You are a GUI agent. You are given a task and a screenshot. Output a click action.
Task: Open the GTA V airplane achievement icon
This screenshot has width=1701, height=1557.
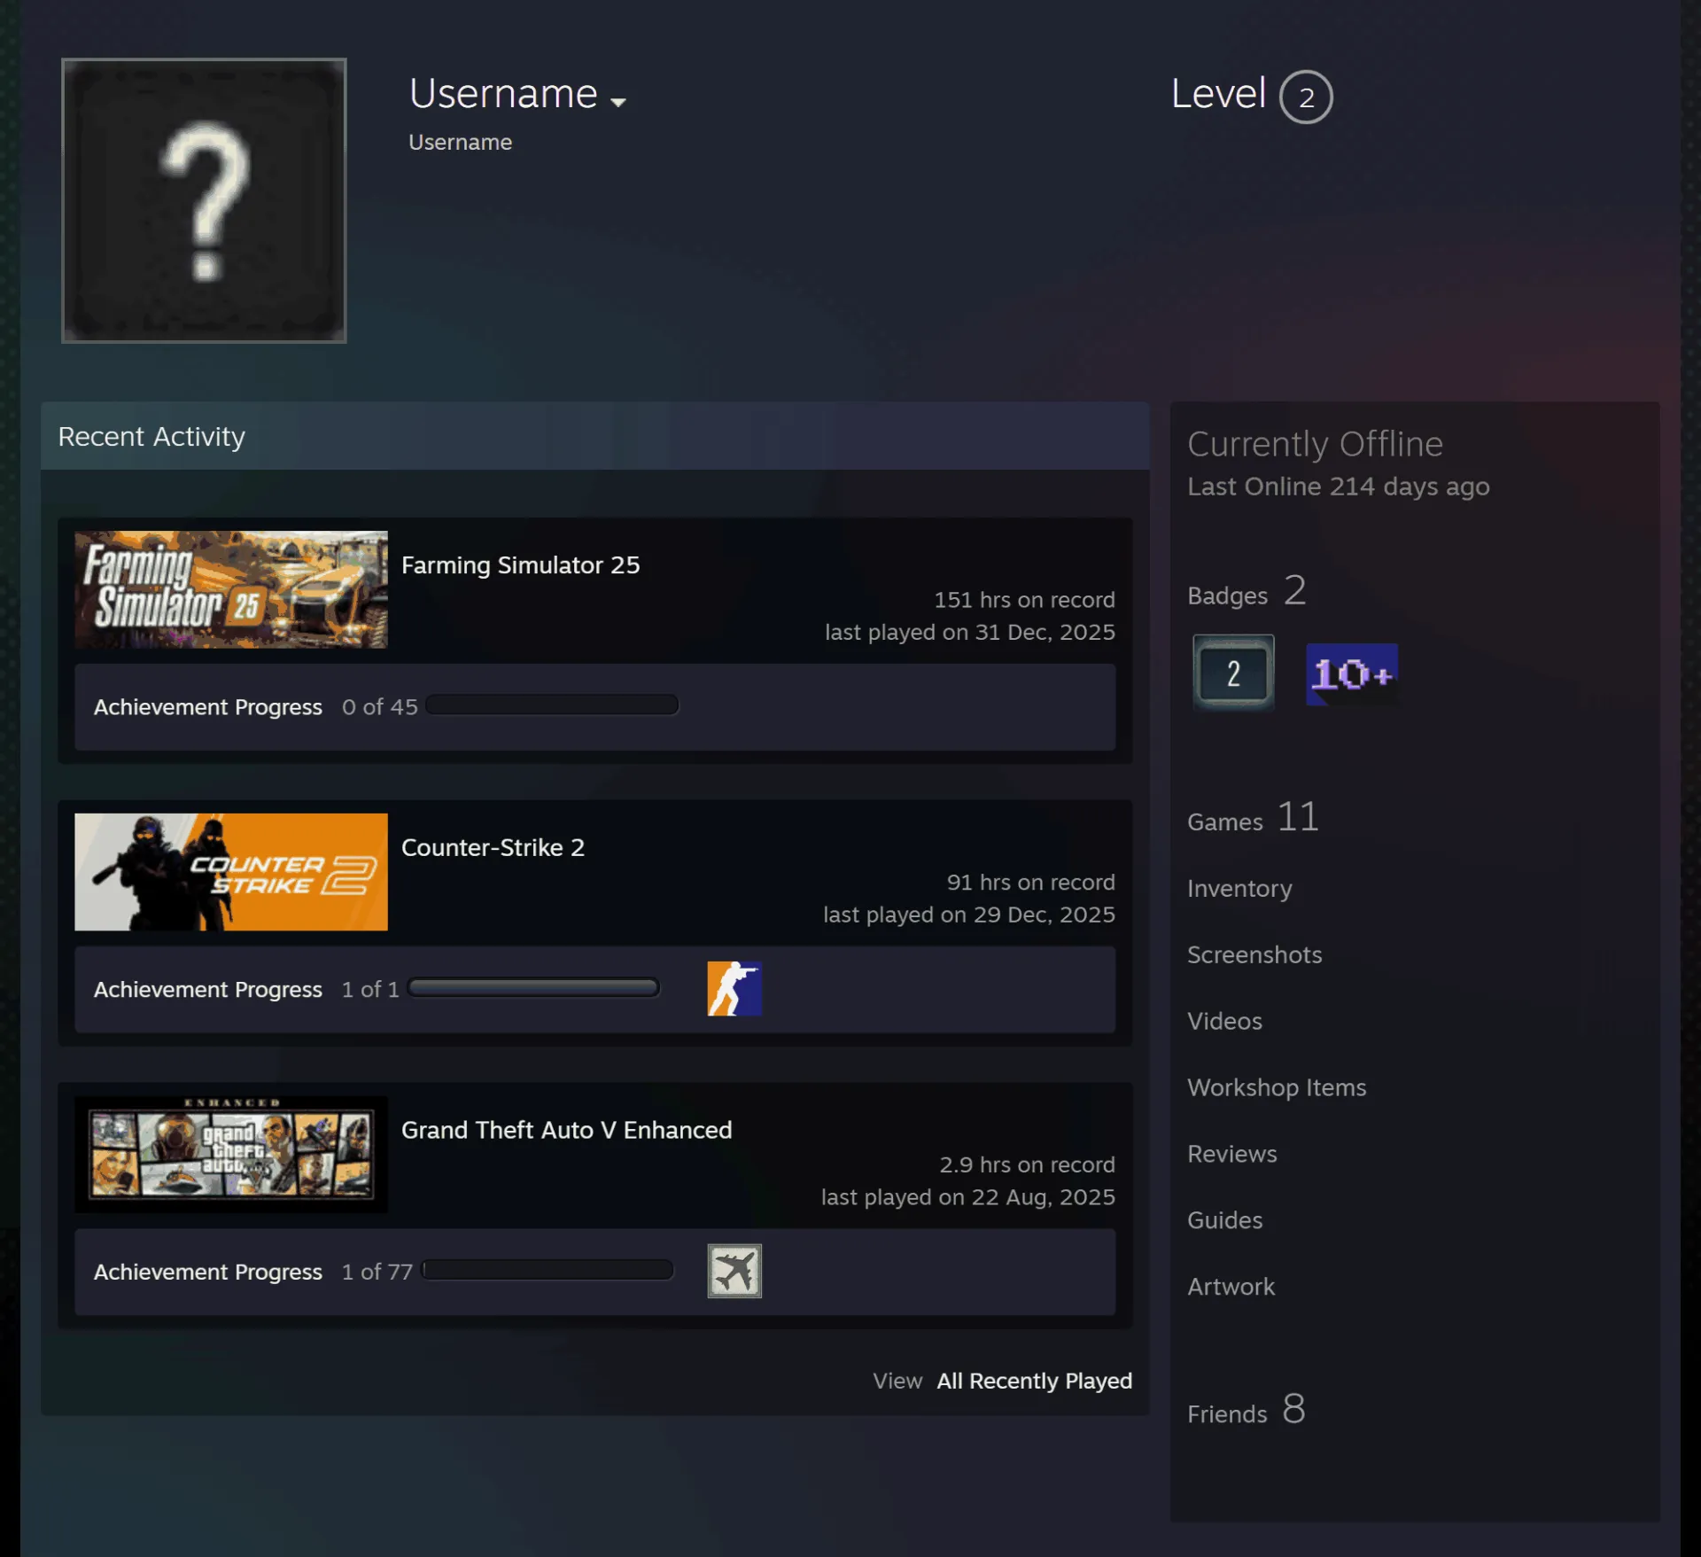point(734,1271)
